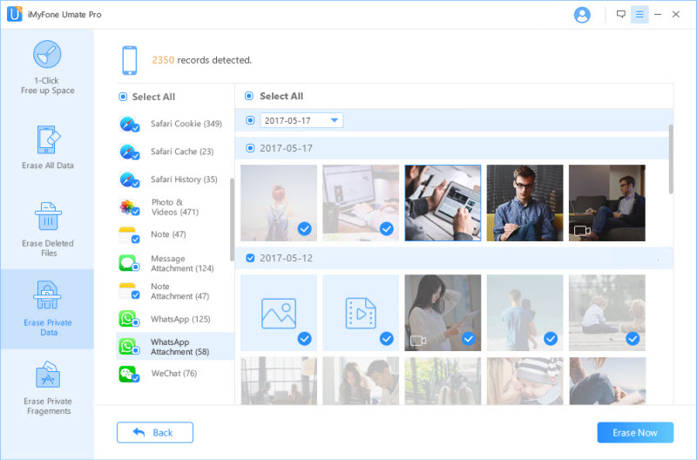Open 1-Click Free up Space mode
This screenshot has height=460, width=697.
pyautogui.click(x=47, y=68)
